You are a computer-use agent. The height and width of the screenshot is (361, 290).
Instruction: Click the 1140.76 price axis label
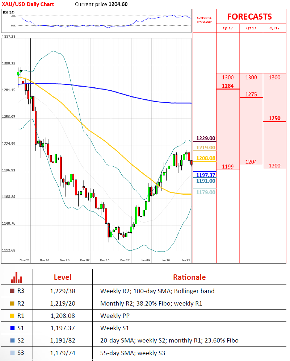pyautogui.click(x=9, y=223)
